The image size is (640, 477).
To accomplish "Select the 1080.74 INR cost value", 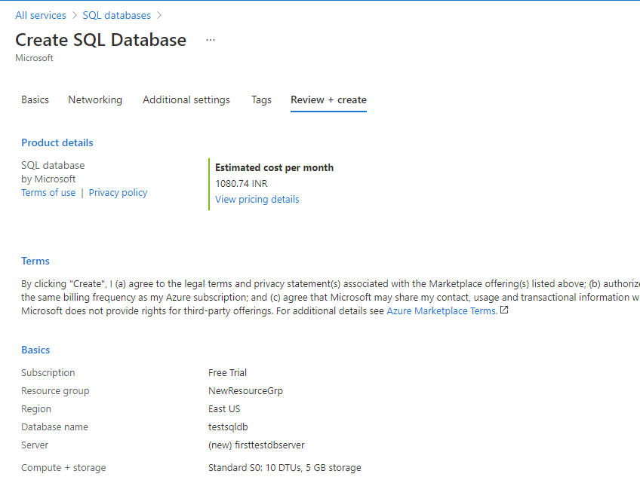I will tap(242, 184).
